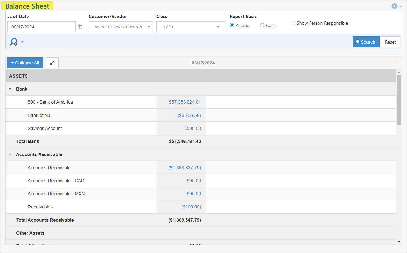The height and width of the screenshot is (253, 407).
Task: Open the $95.00 Accounts Receivable - MXN amount
Action: [194, 194]
